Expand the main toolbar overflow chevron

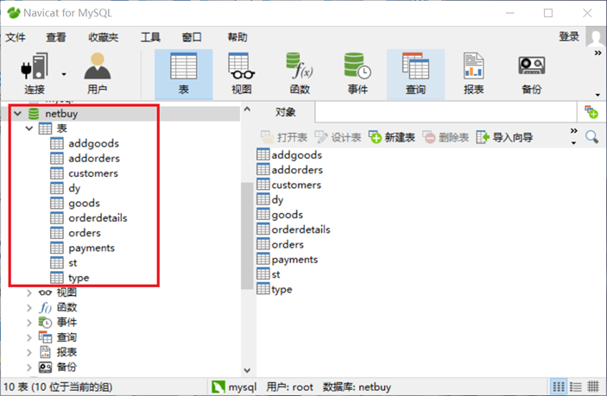598,53
